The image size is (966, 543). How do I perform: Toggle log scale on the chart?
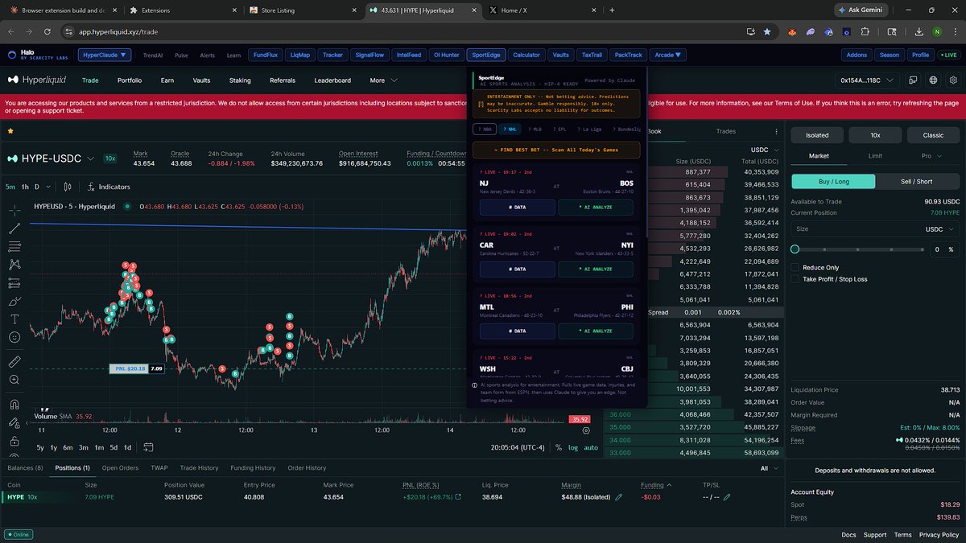573,447
